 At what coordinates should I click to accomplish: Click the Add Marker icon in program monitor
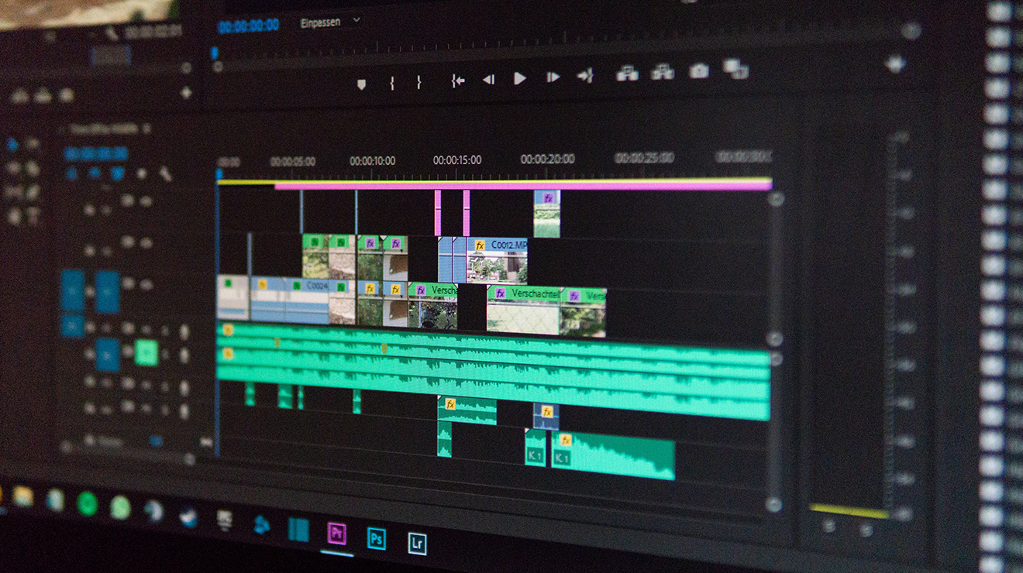[361, 84]
